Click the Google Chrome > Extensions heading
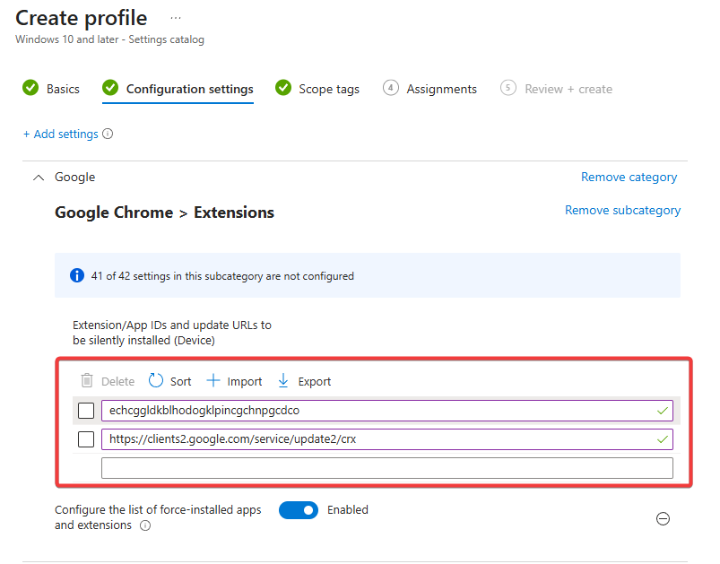This screenshot has width=720, height=564. (x=164, y=213)
